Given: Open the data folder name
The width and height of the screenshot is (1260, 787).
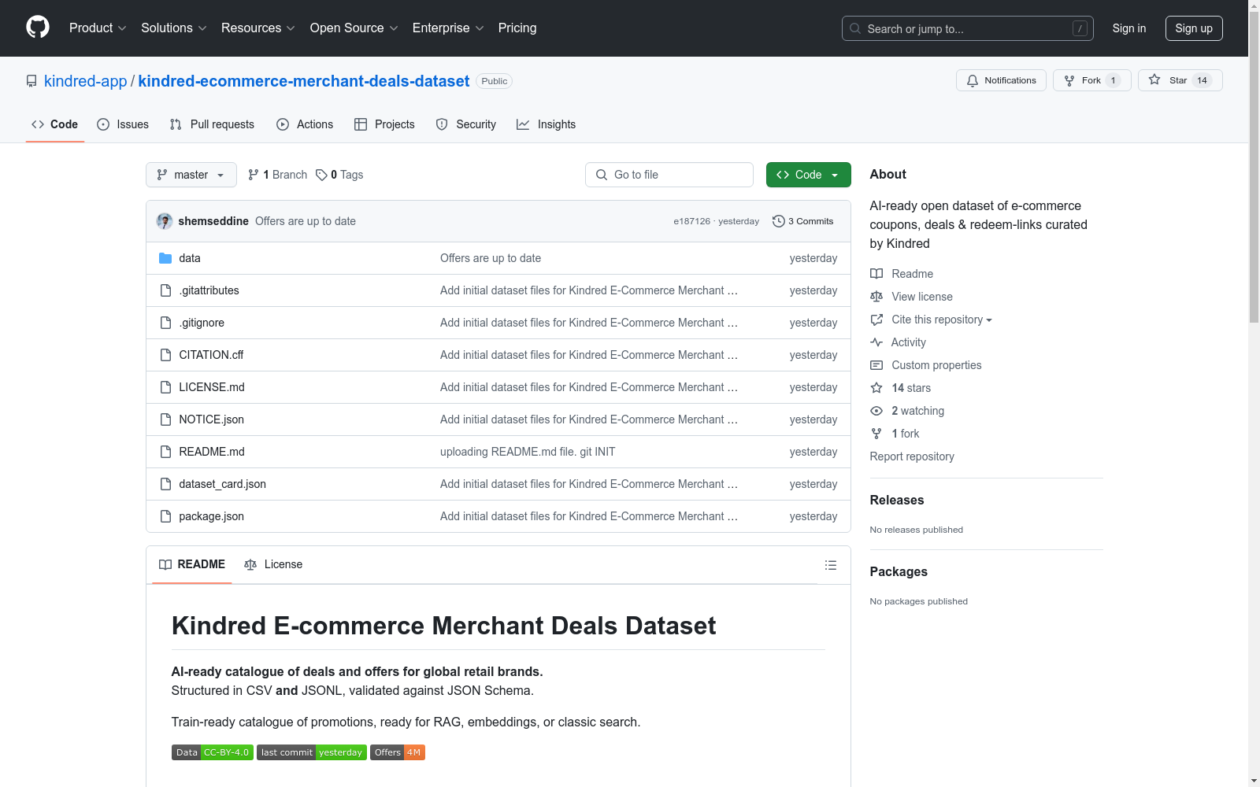Looking at the screenshot, I should click(x=190, y=258).
